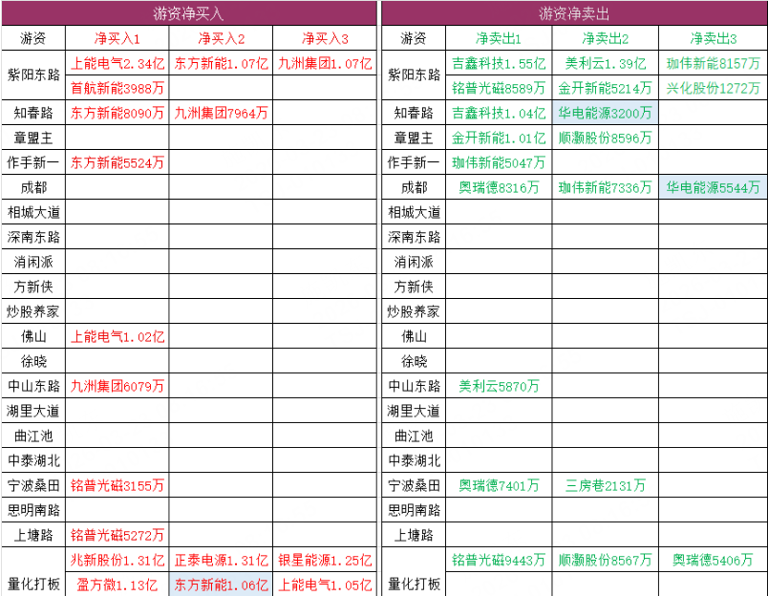This screenshot has width=768, height=596.
Task: Select 佛山 in the buy table
Action: [x=33, y=336]
